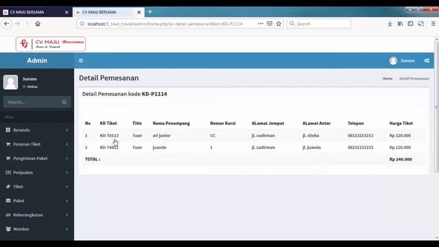Close the first CV MAJU BERSAMA tab
Screen dimensions: 439x247
pyautogui.click(x=67, y=12)
